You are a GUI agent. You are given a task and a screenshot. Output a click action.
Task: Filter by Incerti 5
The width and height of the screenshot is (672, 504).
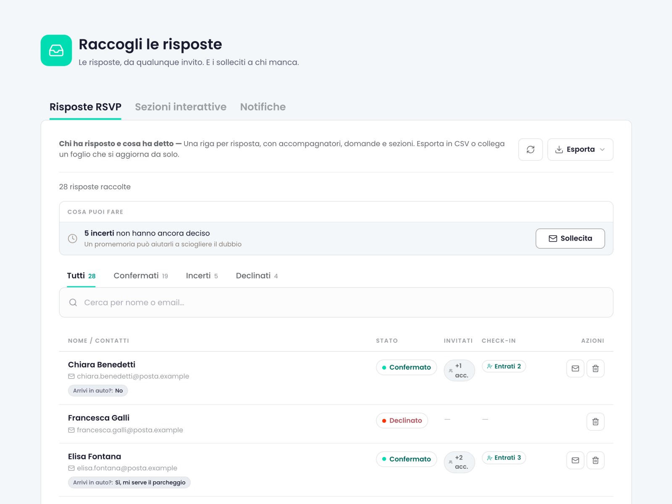click(202, 276)
